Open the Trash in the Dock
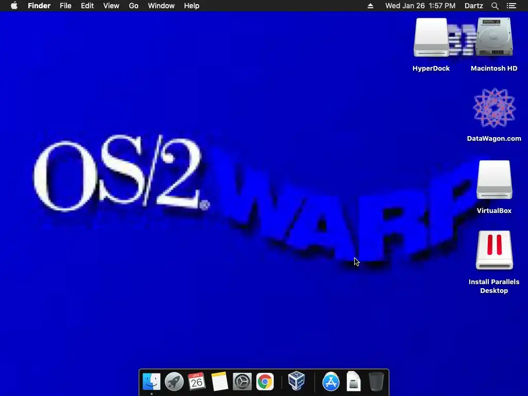 tap(376, 382)
